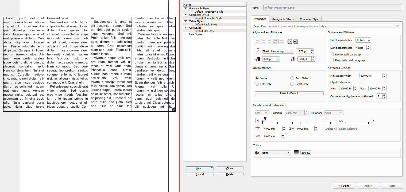Image resolution: width=406 pixels, height=192 pixels.
Task: Click the Clone button
Action: [x=230, y=168]
